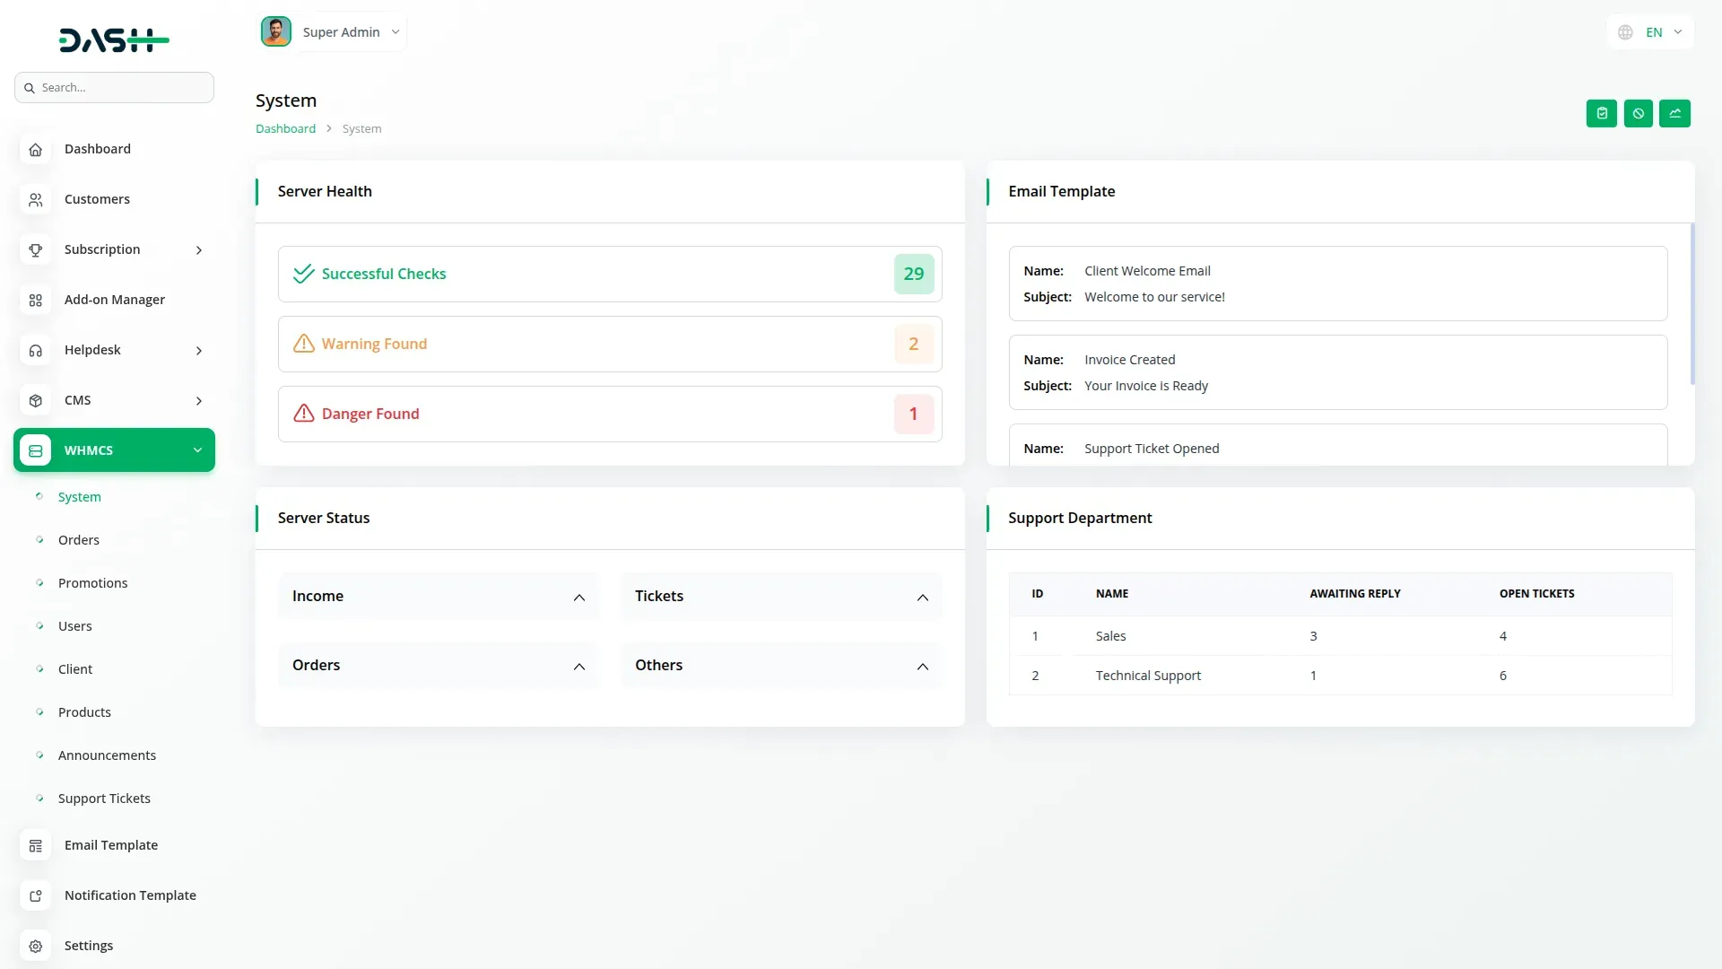1722x969 pixels.
Task: Collapse the Others status section
Action: click(922, 667)
